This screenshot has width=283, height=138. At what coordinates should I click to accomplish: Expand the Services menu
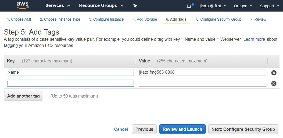(58, 6)
